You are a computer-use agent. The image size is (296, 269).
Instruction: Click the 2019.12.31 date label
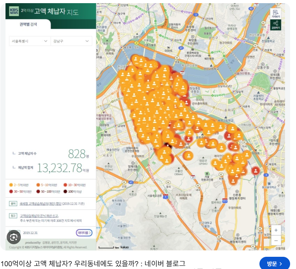pyautogui.click(x=30, y=233)
